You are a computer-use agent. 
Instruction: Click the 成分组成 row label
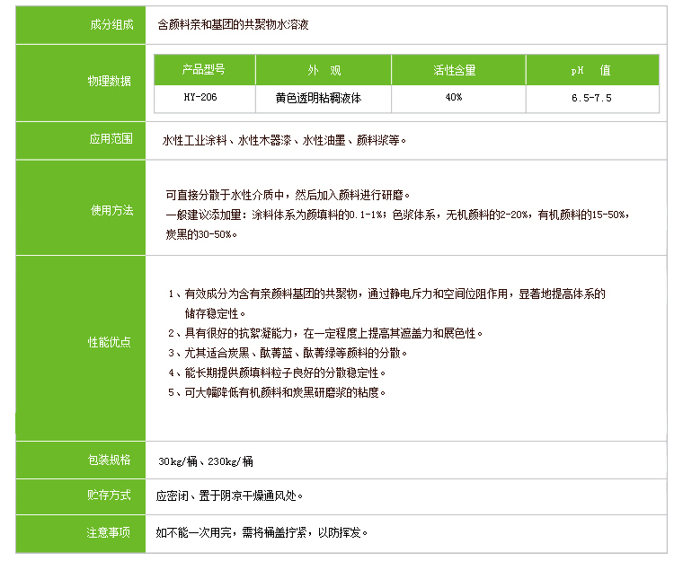111,25
